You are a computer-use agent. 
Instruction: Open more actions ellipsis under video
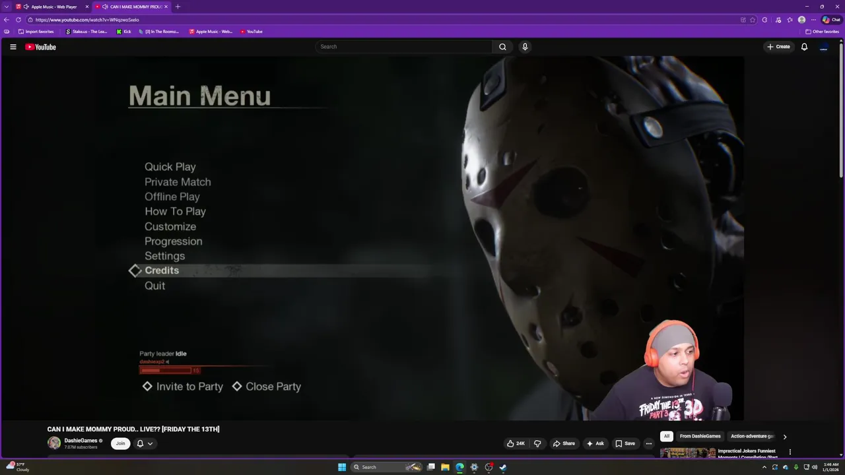tap(649, 443)
